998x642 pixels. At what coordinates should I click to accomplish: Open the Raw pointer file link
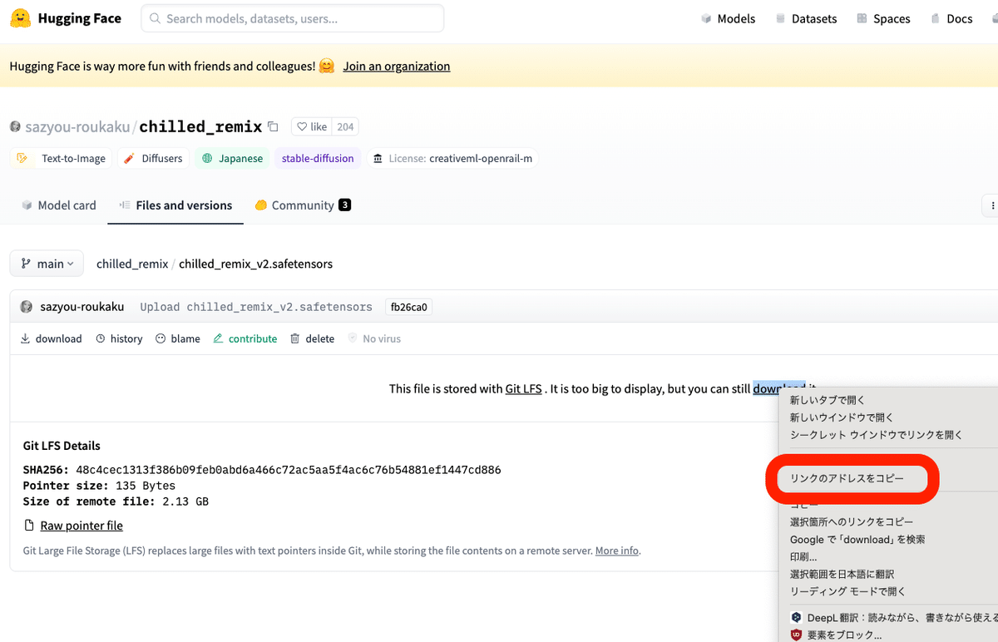(82, 526)
